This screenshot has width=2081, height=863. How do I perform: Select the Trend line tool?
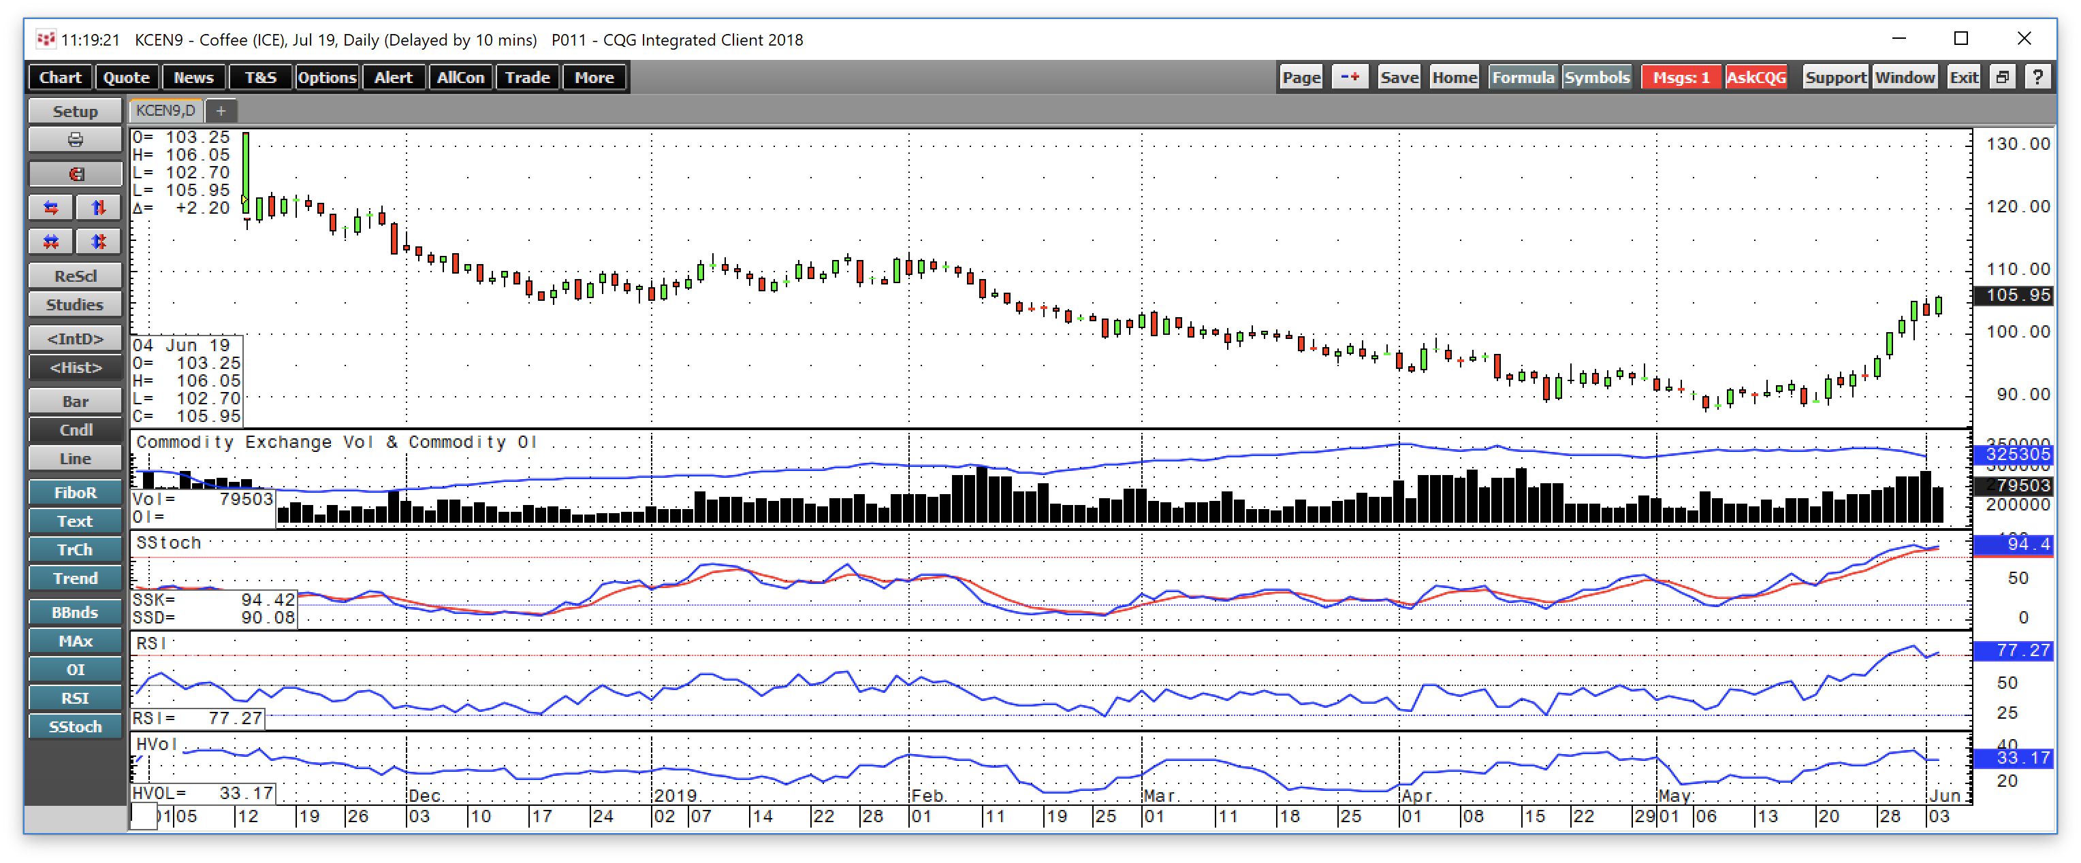click(75, 578)
